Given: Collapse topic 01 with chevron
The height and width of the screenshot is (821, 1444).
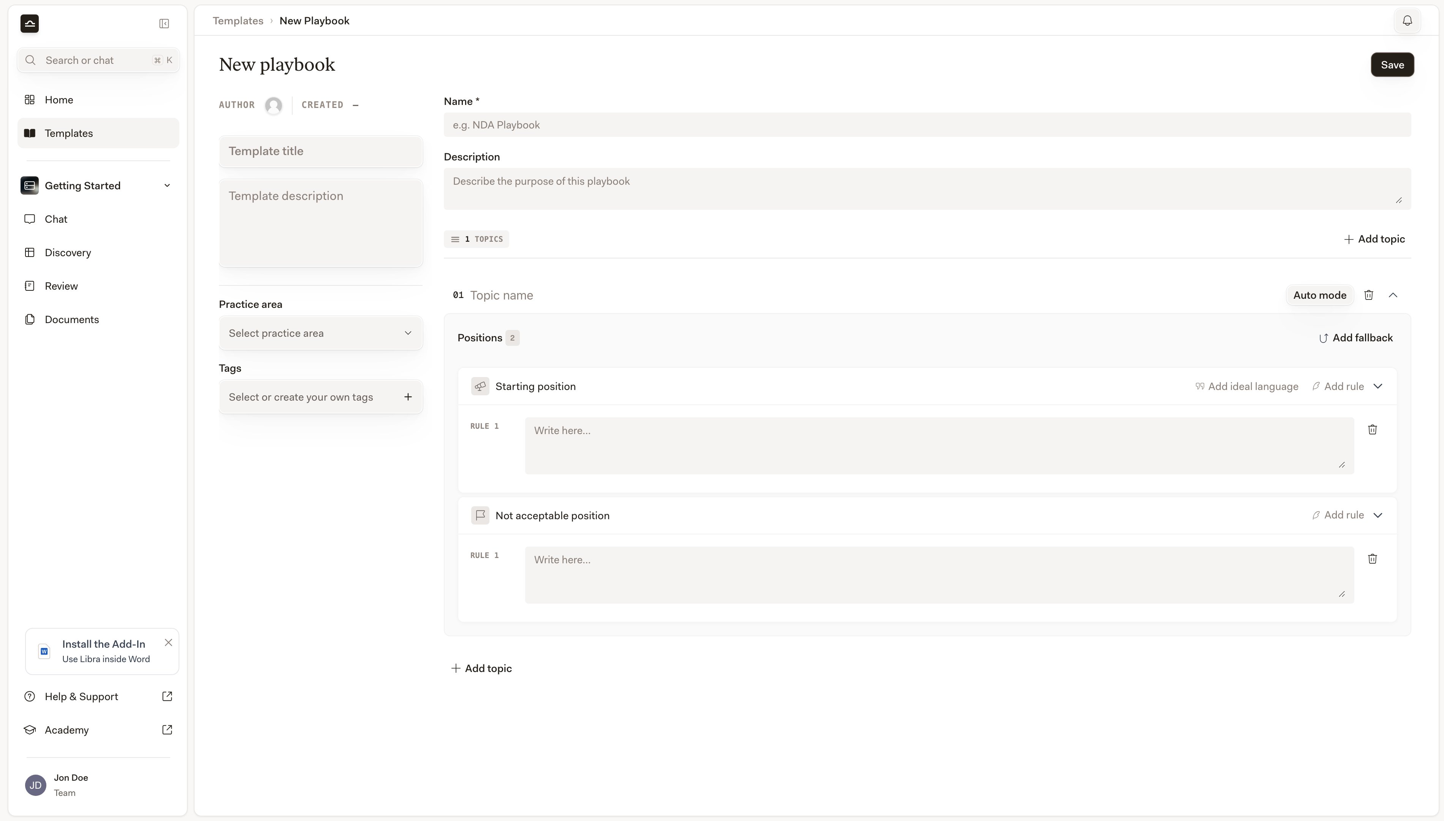Looking at the screenshot, I should [x=1393, y=295].
